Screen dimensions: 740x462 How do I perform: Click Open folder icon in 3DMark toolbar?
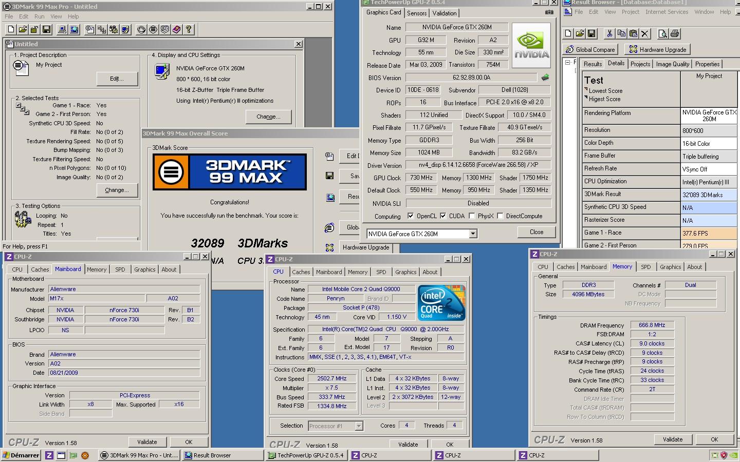(x=23, y=30)
